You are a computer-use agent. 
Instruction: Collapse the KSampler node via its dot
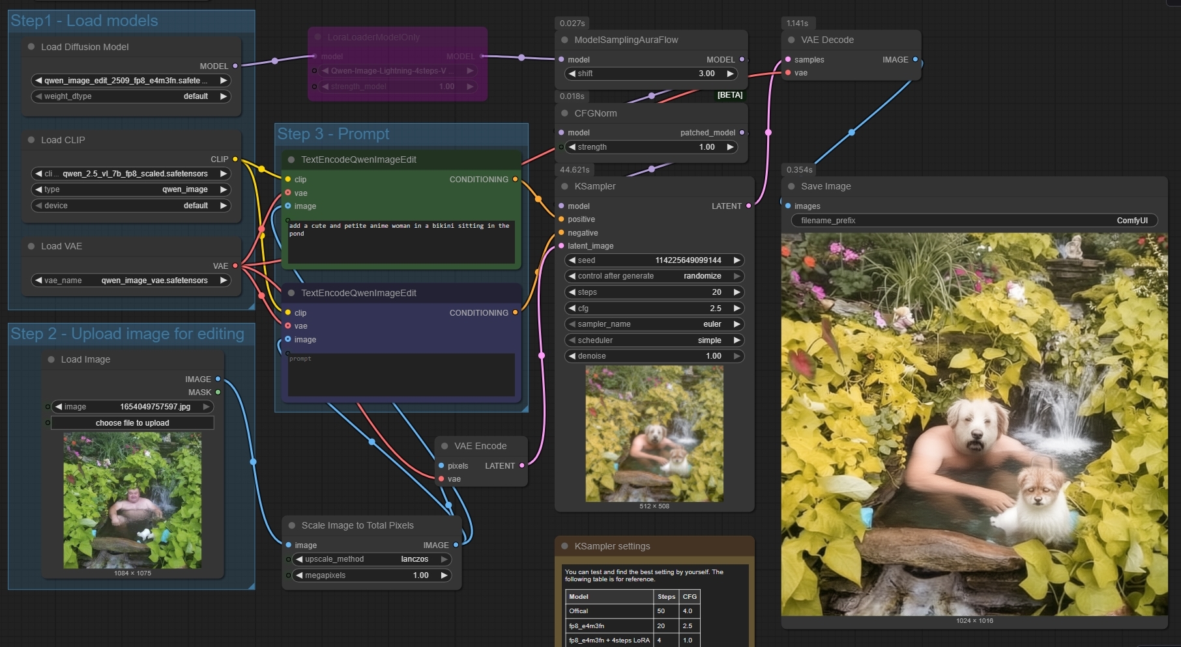564,186
